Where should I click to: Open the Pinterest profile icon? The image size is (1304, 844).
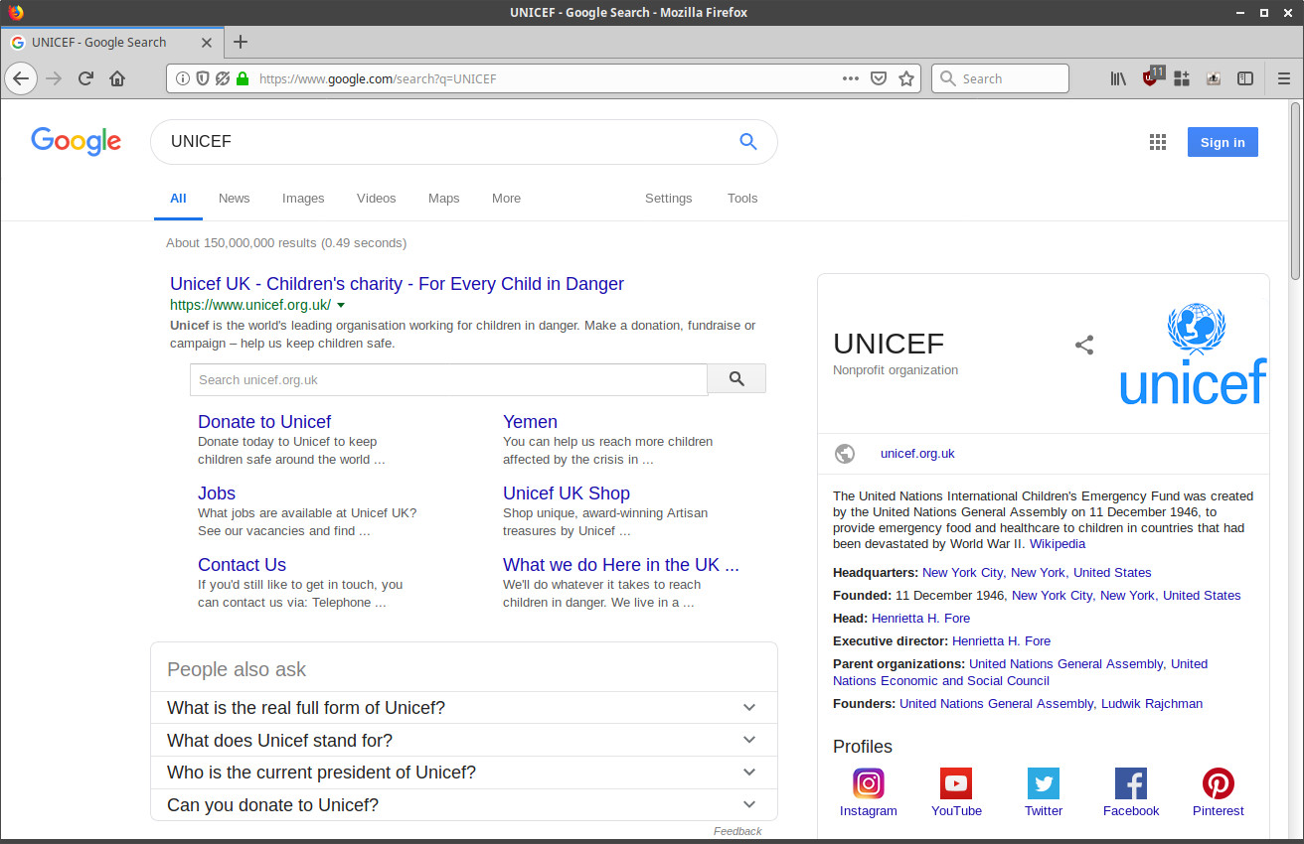pos(1218,783)
